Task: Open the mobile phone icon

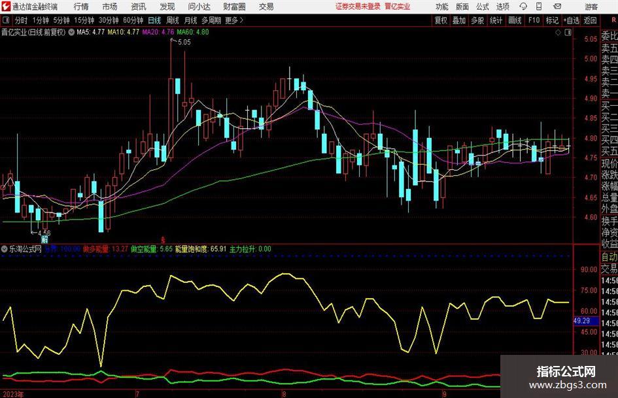Action: pos(539,7)
